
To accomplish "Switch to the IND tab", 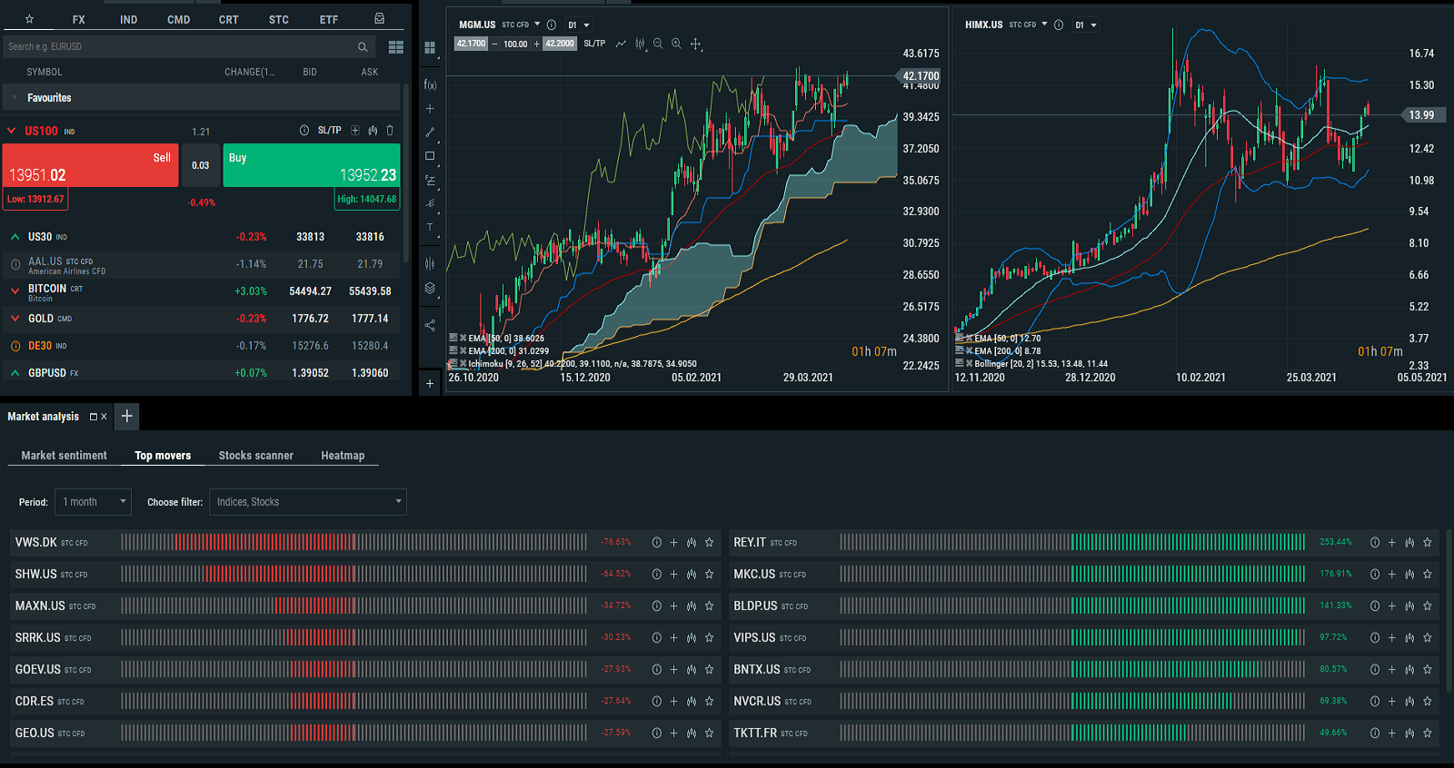I will (129, 20).
